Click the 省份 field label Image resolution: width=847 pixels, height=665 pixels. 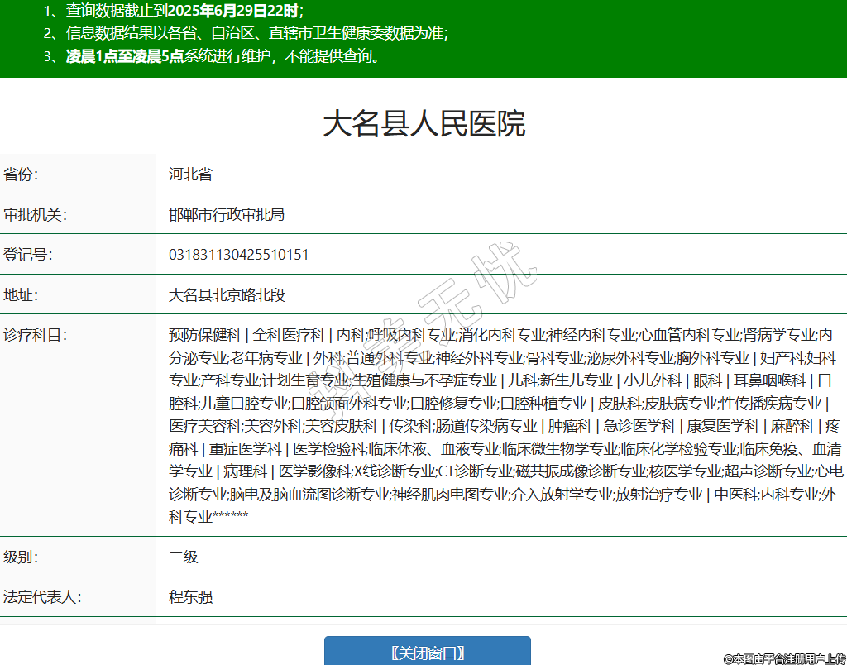(x=22, y=175)
